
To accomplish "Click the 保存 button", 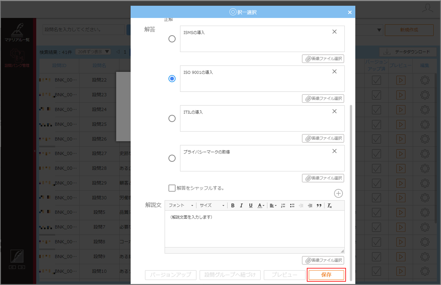I will coord(326,275).
